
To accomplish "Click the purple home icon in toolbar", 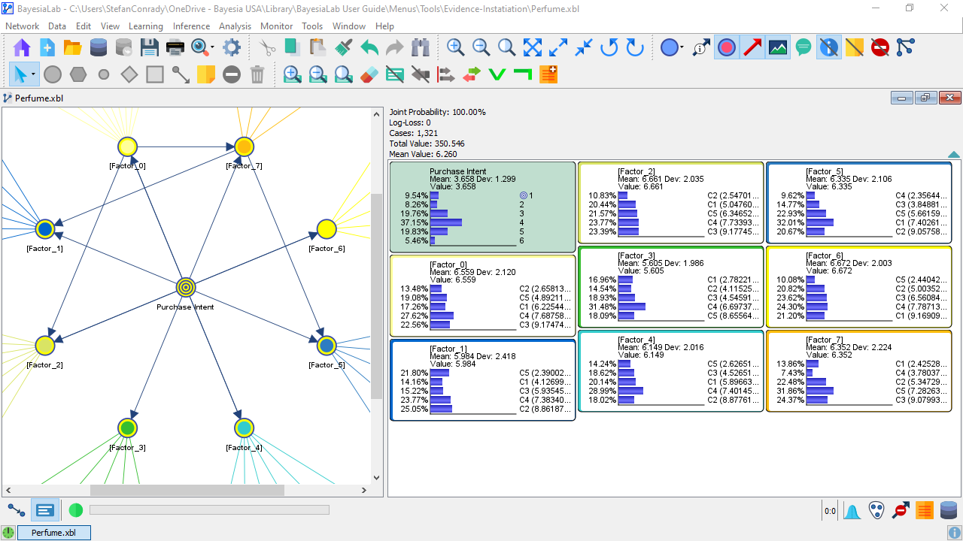I will 22,48.
